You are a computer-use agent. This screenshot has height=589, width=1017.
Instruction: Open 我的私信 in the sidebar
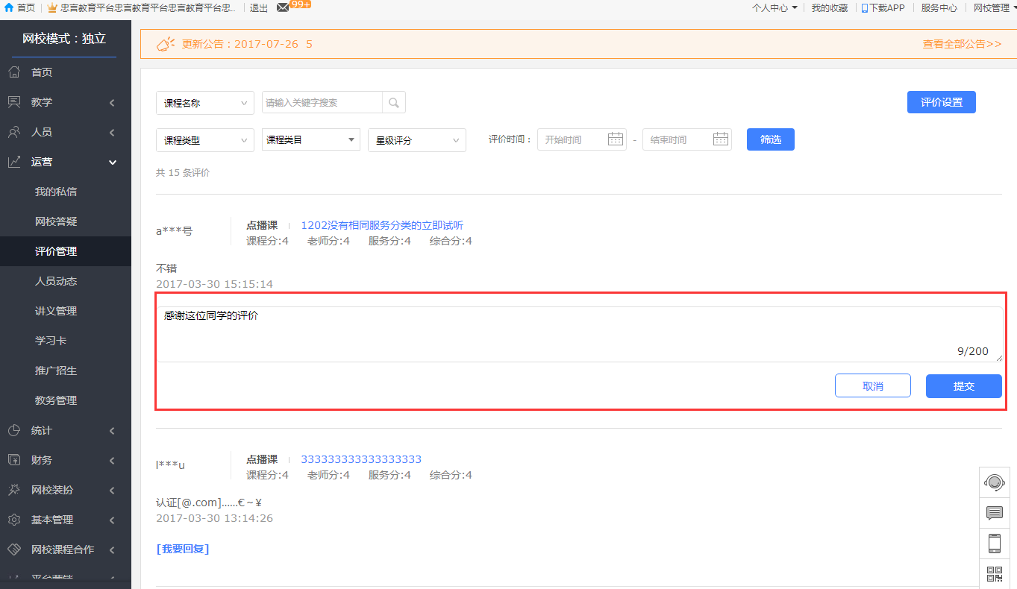(x=56, y=192)
